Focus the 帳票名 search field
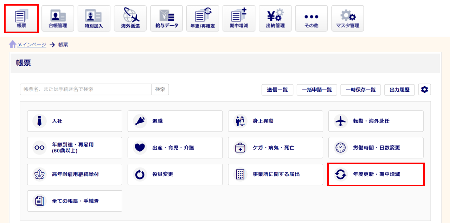This screenshot has height=223, width=450. (x=86, y=90)
